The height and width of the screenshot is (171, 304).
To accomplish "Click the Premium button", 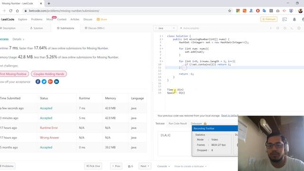I will click(x=269, y=19).
